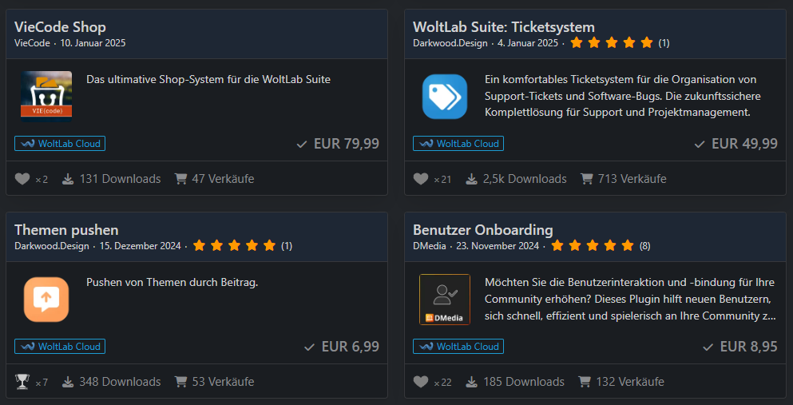Click WoltLab Cloud badge on VieCode Shop
The height and width of the screenshot is (405, 793).
(60, 144)
